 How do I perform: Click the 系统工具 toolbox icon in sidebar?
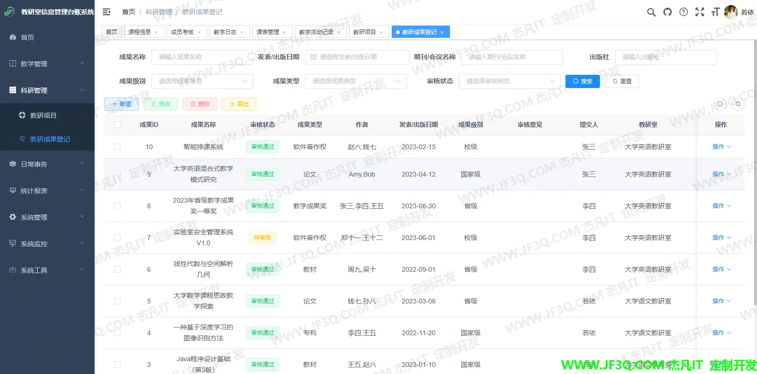tap(13, 270)
